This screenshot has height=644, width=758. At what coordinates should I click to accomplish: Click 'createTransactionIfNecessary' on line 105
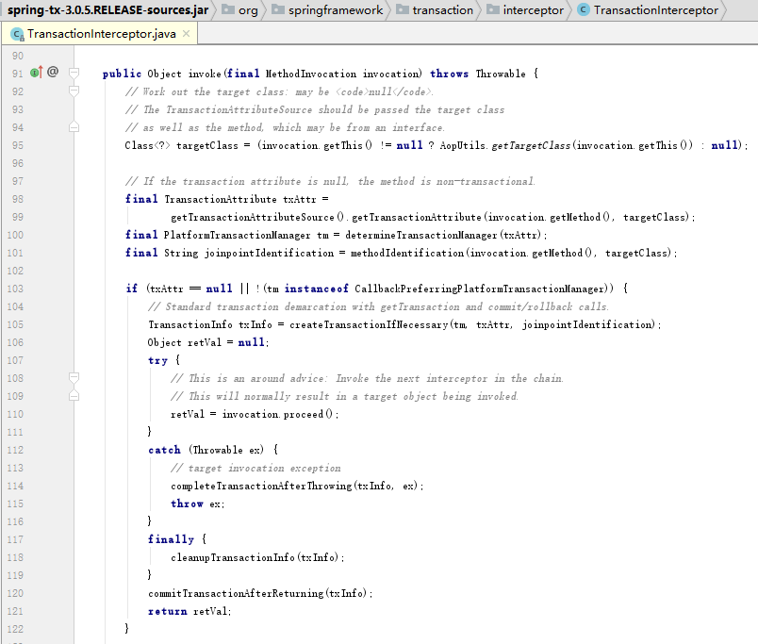click(x=369, y=324)
